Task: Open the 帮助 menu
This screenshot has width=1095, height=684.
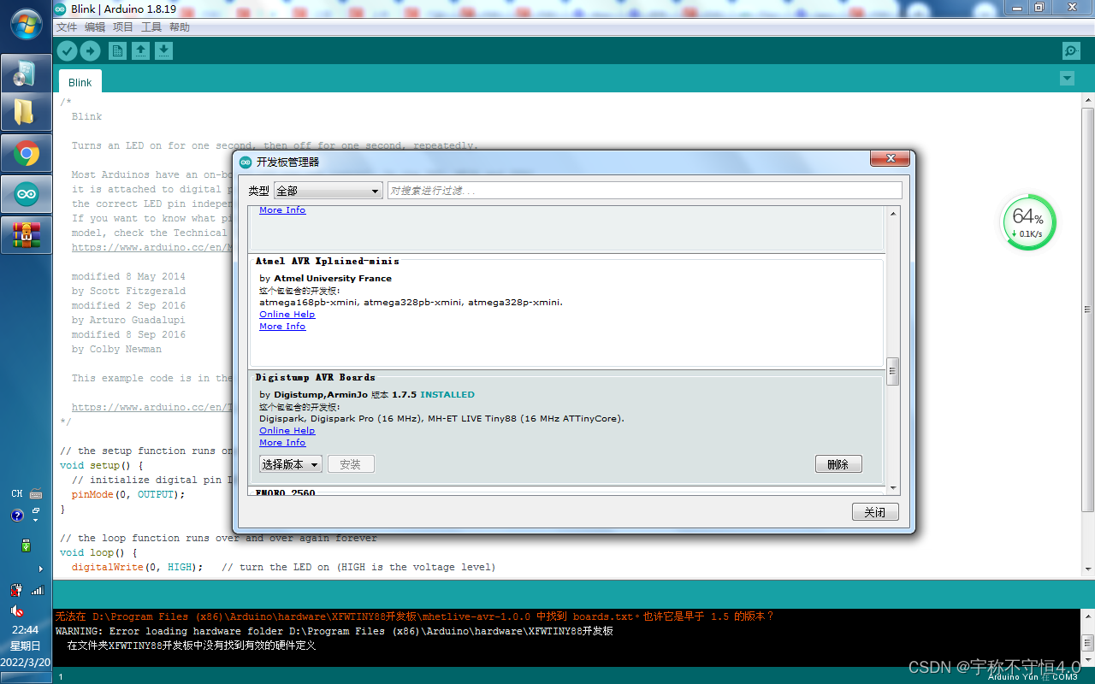Action: point(180,27)
